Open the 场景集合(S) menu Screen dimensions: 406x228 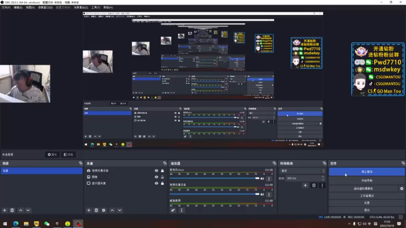pyautogui.click(x=81, y=8)
